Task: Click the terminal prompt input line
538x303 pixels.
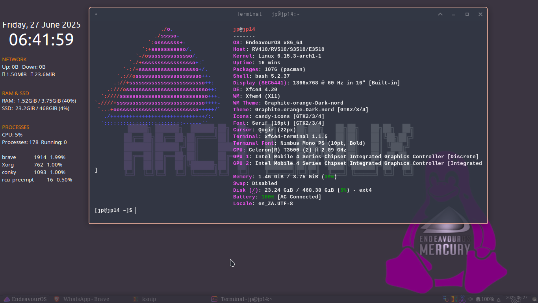Action: [x=236, y=211]
